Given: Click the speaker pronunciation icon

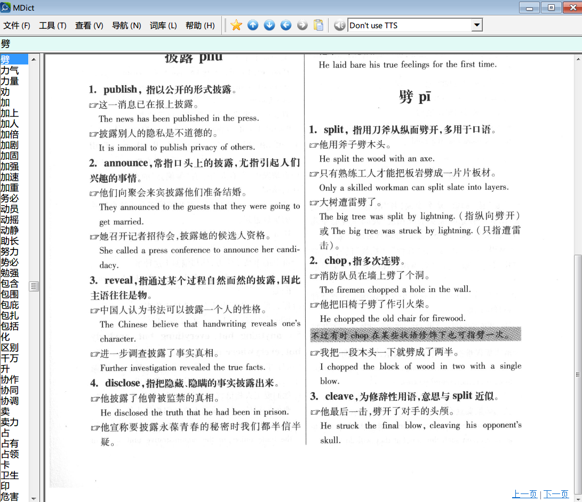Looking at the screenshot, I should point(339,25).
